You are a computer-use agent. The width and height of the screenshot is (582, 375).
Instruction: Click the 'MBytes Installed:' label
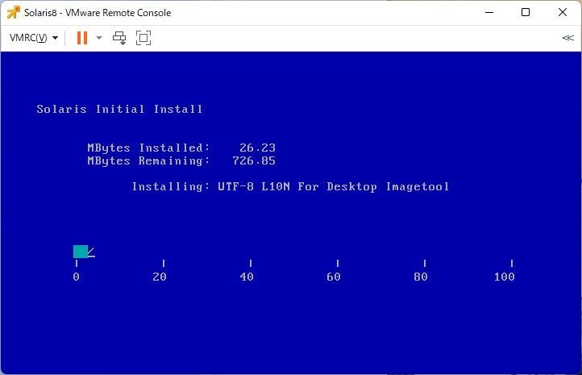tap(148, 148)
